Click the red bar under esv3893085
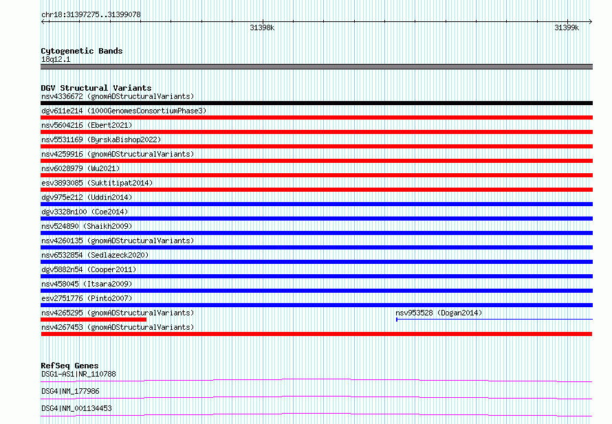Viewport: 612px width, 424px height. click(316, 190)
